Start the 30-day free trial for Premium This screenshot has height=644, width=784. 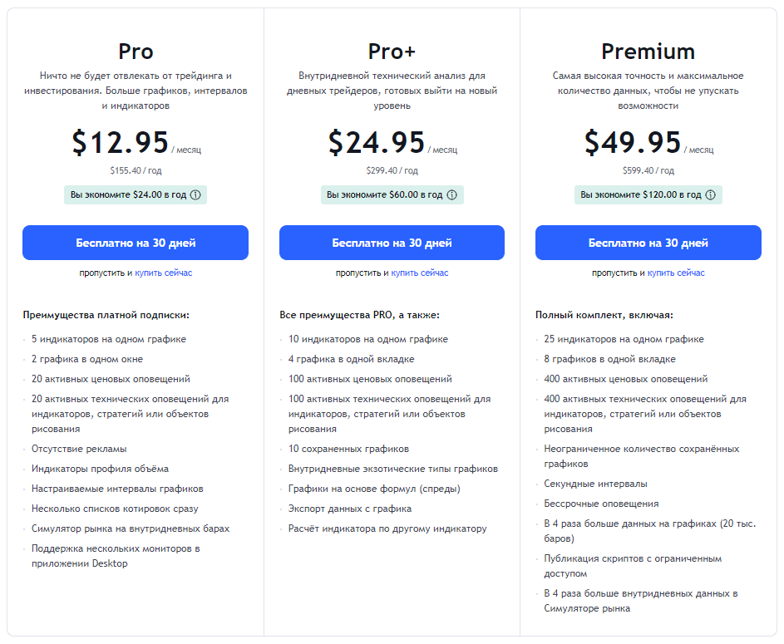tap(648, 243)
